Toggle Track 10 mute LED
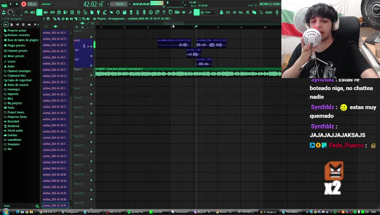Image resolution: width=380 pixels, height=215 pixels. click(x=91, y=123)
